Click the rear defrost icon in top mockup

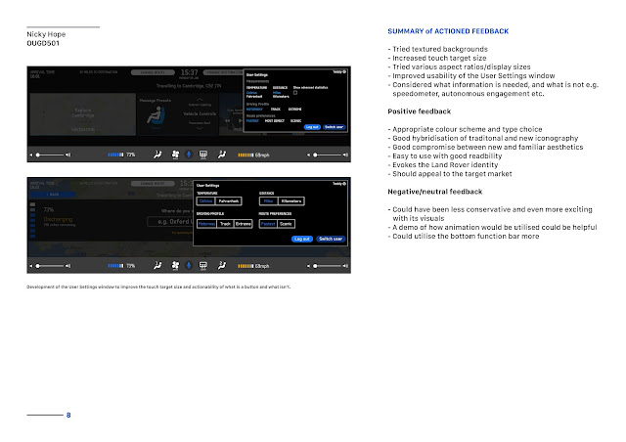tap(203, 155)
